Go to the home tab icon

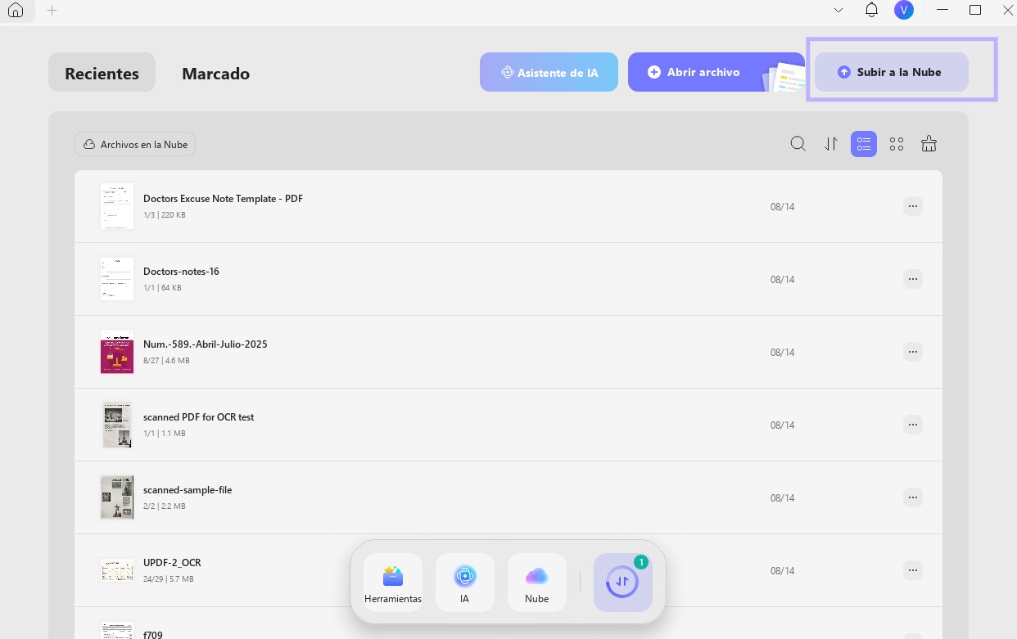point(16,11)
